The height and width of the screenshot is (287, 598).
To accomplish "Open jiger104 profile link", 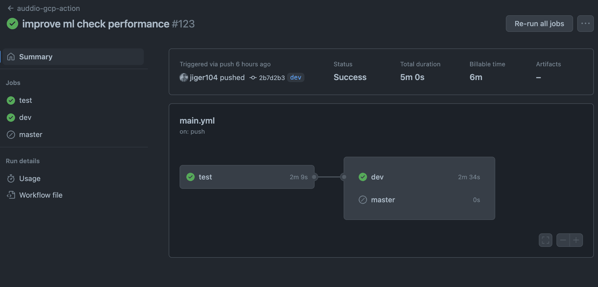I will tap(203, 77).
